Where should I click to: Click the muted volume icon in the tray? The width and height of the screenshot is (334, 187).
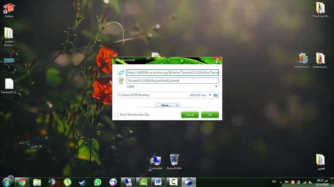pos(310,182)
